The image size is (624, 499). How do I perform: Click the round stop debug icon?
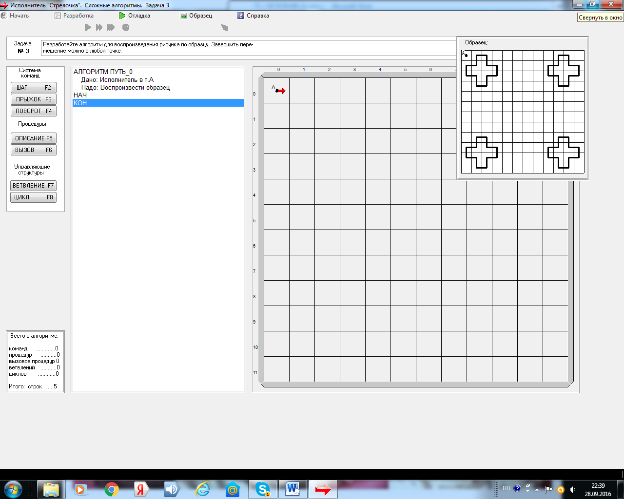126,27
